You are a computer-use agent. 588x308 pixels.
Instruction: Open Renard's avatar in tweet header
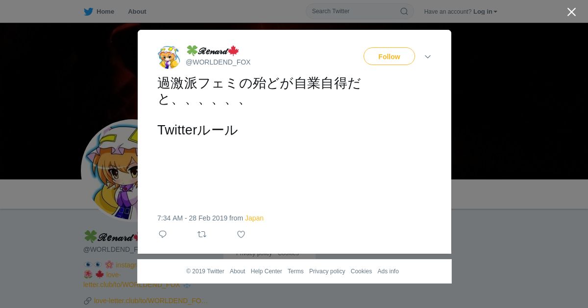(x=169, y=57)
